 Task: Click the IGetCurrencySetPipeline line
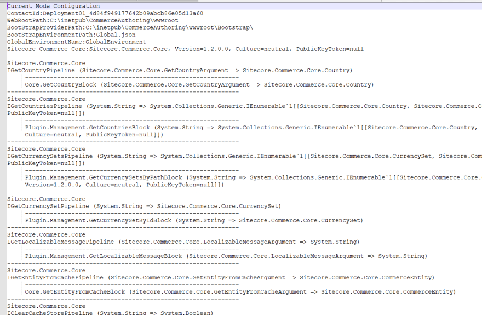point(144,206)
